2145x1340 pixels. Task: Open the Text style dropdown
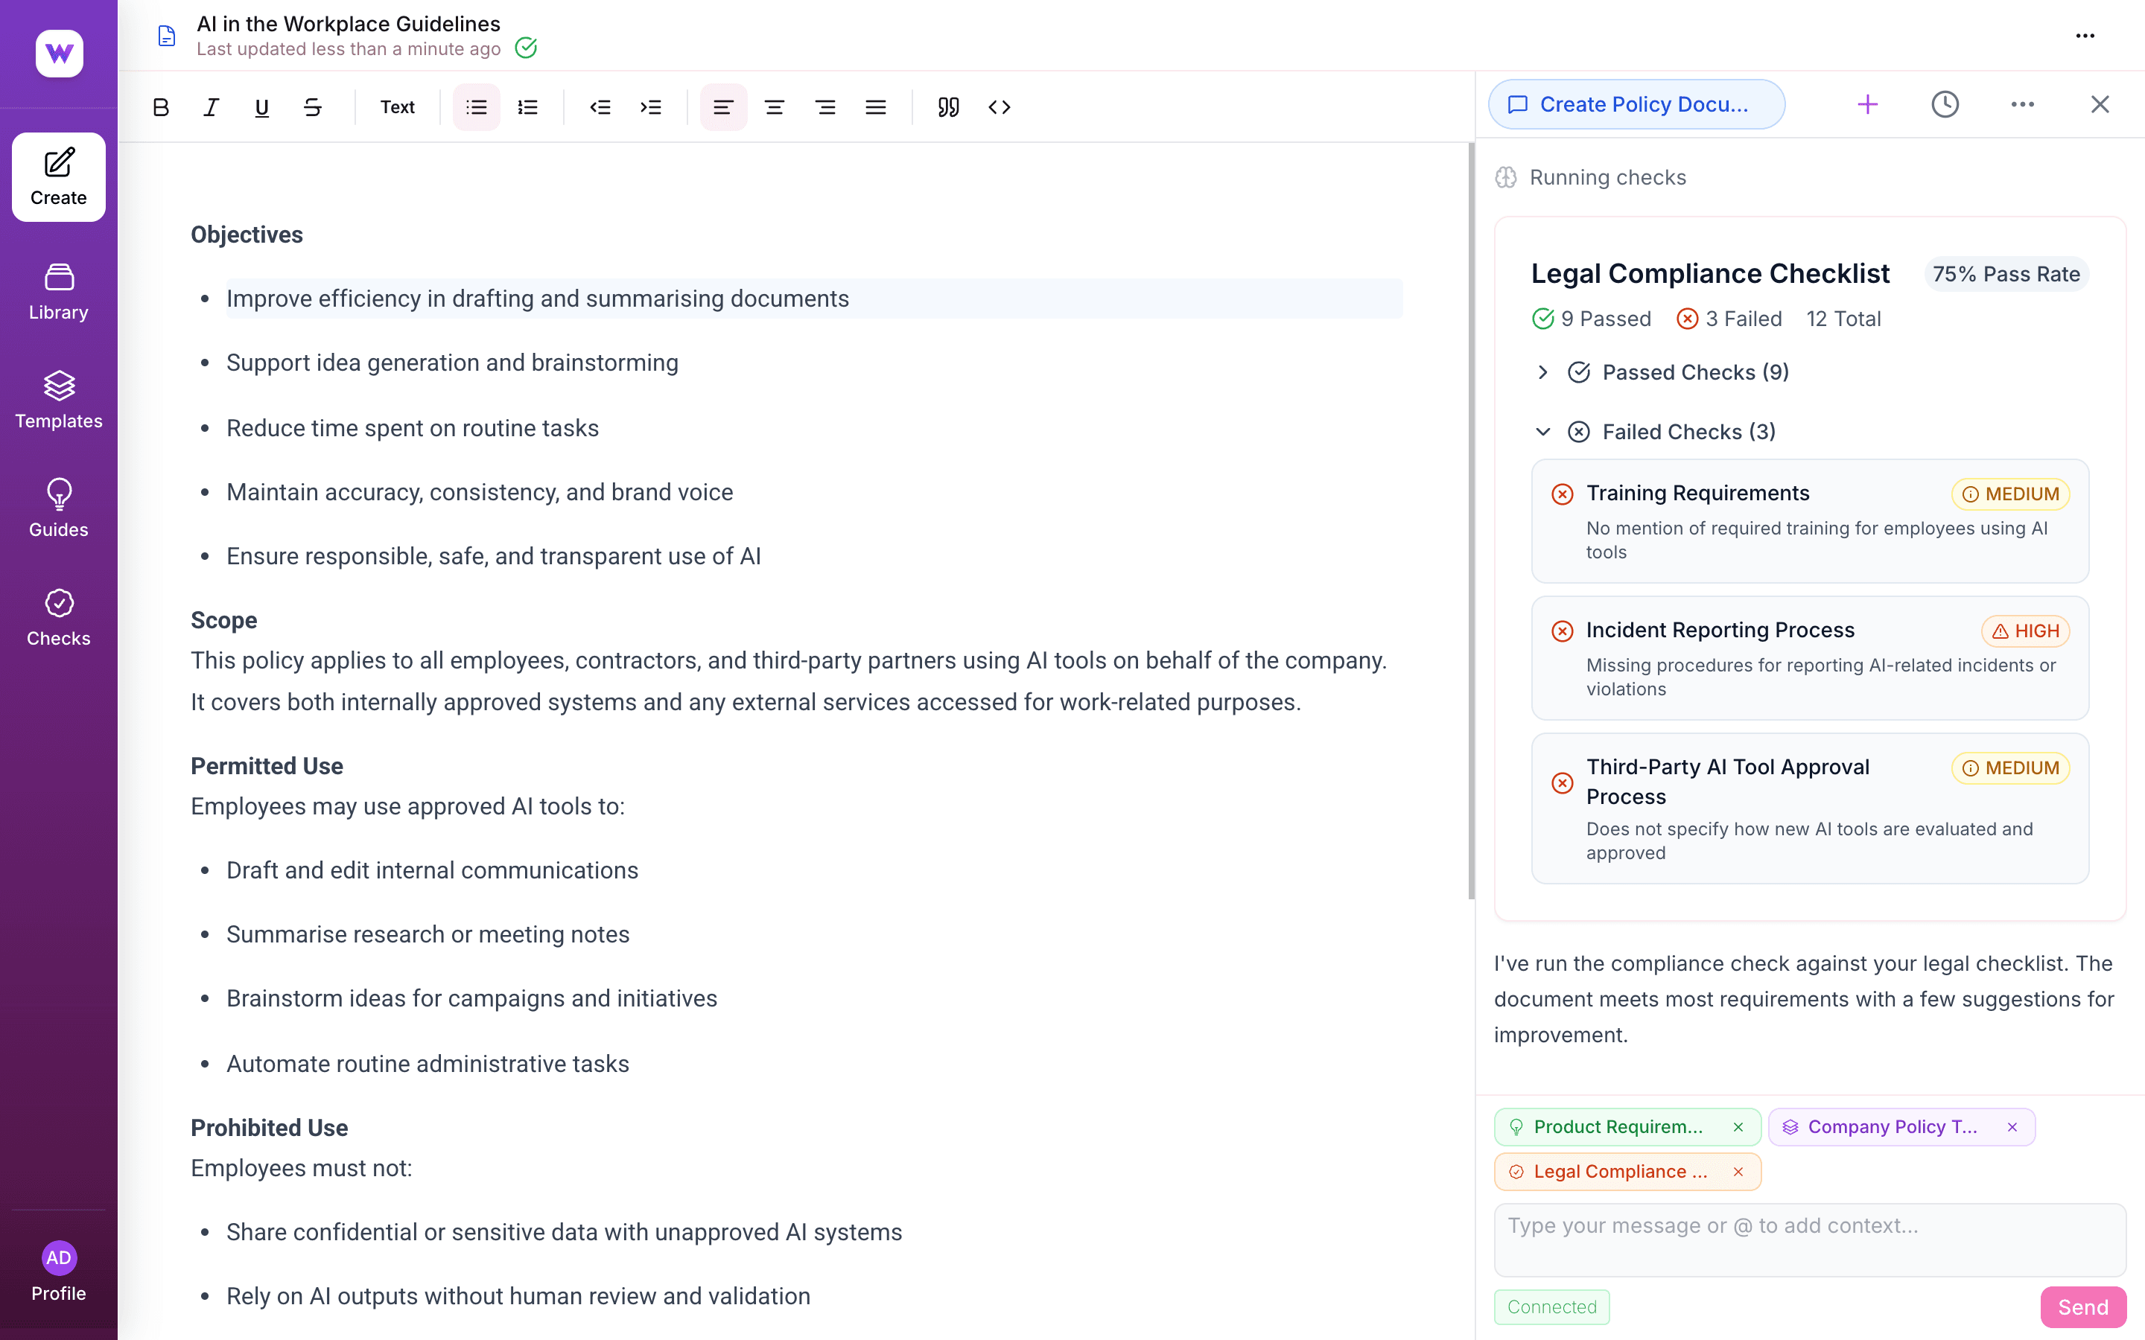[x=397, y=106]
